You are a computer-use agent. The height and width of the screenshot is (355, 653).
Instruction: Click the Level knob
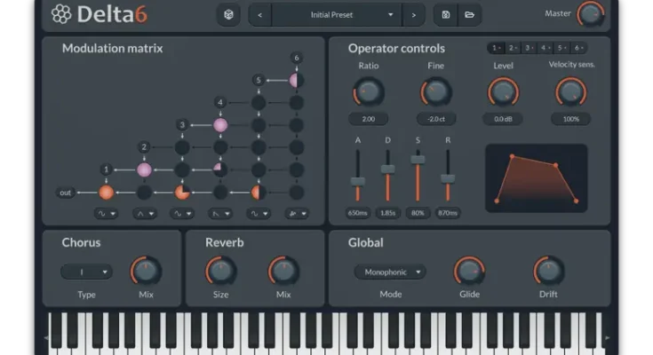tap(503, 92)
